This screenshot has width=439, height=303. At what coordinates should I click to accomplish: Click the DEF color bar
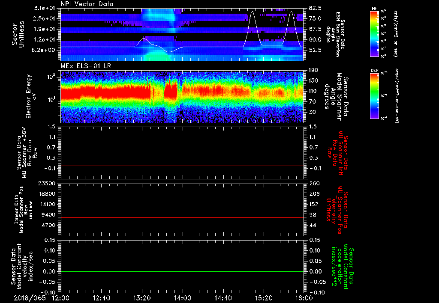pyautogui.click(x=374, y=96)
